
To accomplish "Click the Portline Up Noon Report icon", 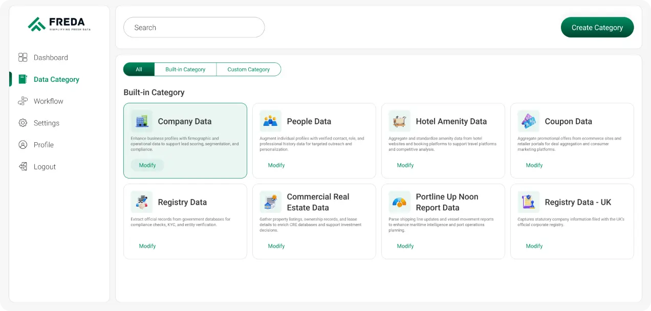I will [x=399, y=202].
